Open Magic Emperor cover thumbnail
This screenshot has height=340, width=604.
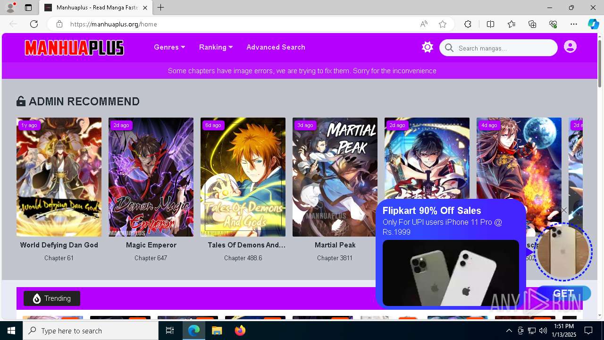tap(151, 177)
